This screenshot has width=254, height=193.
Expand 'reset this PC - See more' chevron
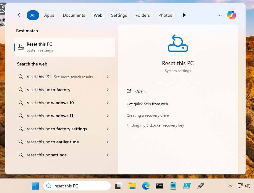107,77
